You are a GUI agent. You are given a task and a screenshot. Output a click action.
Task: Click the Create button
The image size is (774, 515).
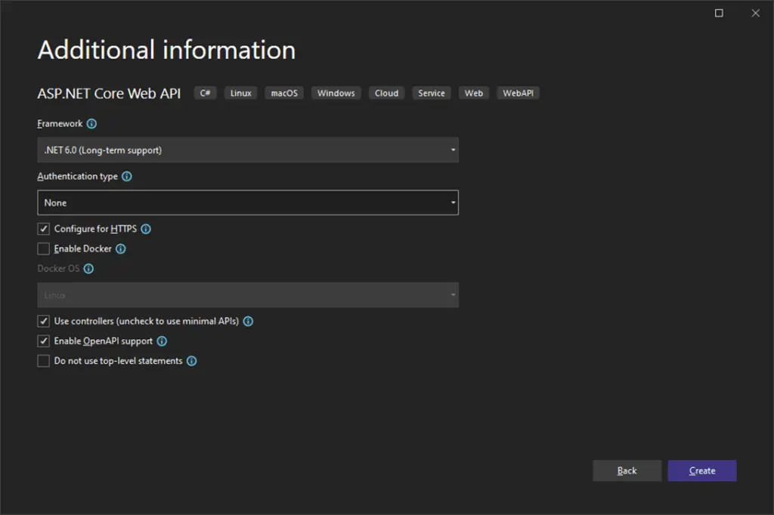(x=702, y=470)
